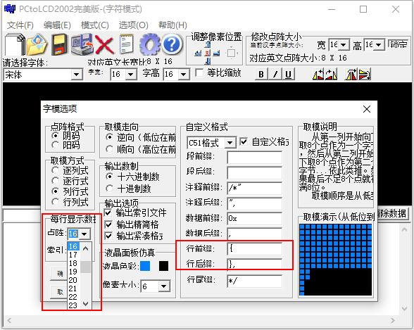Collapse the 点阵 dropdown arrow
Screen dimensions: 414x330
[84, 234]
